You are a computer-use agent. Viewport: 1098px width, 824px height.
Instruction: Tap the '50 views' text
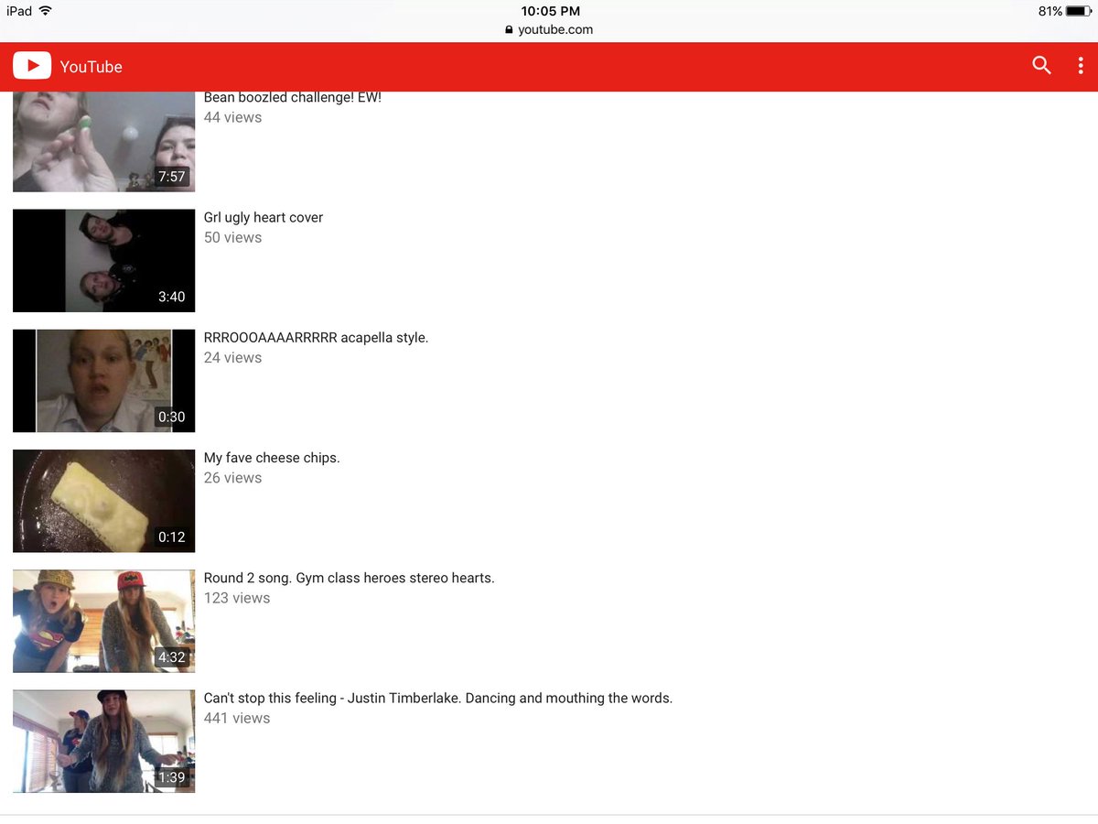[232, 237]
